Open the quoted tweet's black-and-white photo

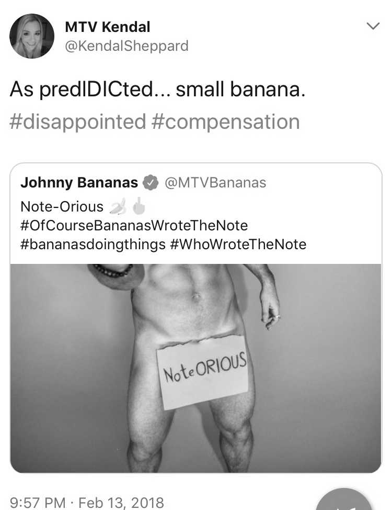pos(195,368)
